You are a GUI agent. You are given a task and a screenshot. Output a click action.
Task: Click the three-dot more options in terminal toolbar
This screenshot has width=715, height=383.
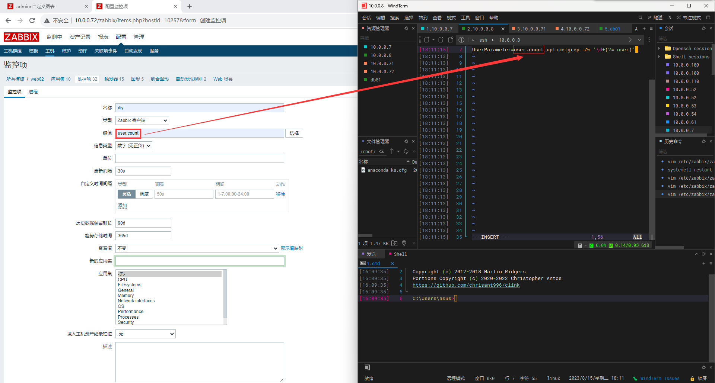coord(649,40)
